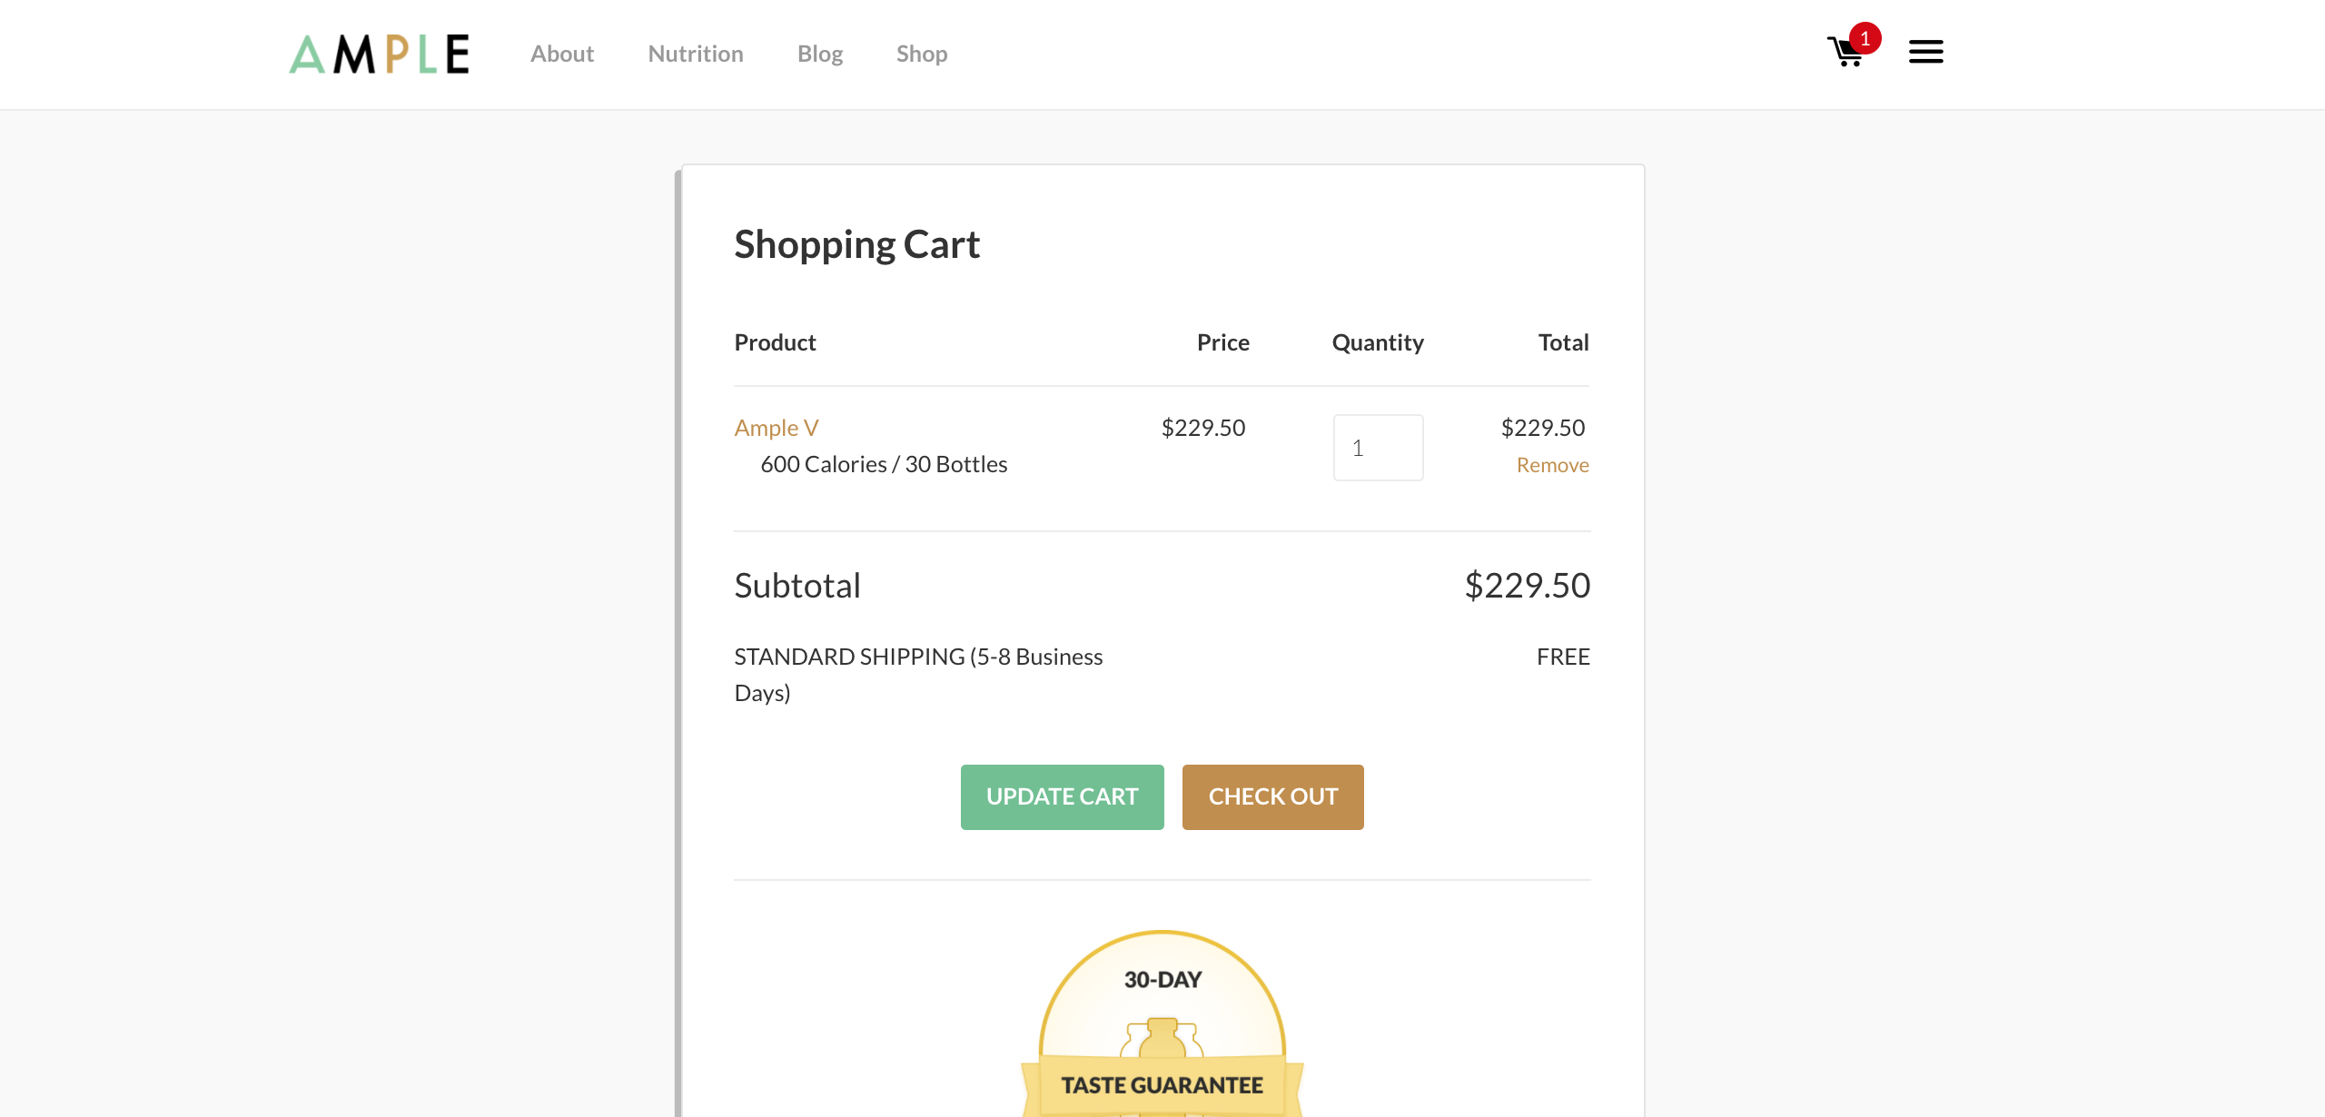The image size is (2325, 1117).
Task: Click the Shopping Cart heading
Action: 856,244
